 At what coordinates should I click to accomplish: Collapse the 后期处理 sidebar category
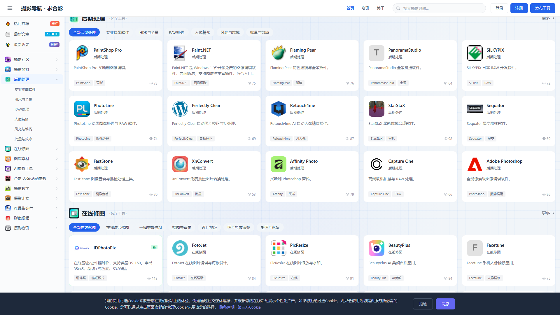click(x=32, y=79)
